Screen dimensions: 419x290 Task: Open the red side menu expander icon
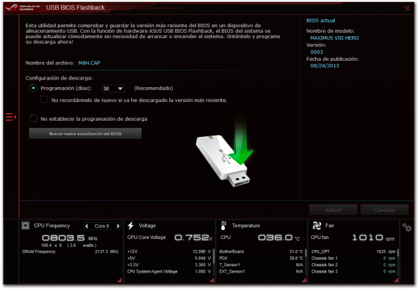(x=11, y=117)
